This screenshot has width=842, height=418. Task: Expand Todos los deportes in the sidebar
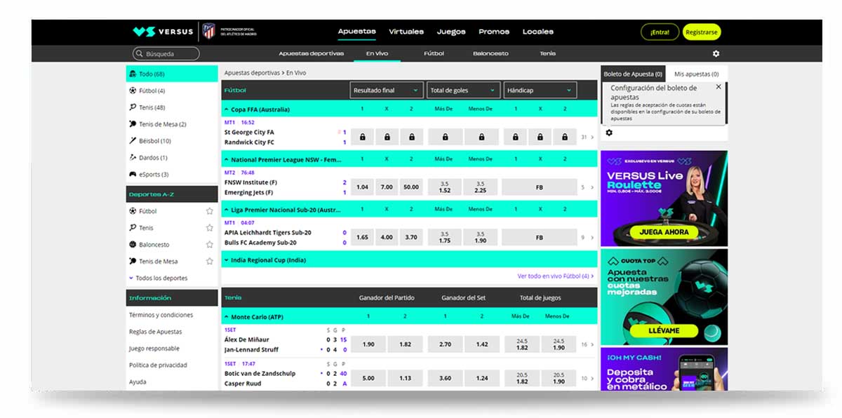point(158,278)
